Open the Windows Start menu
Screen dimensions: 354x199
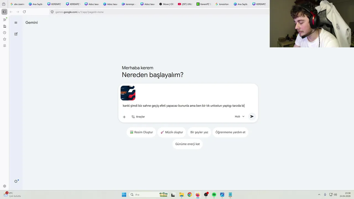tap(124, 195)
